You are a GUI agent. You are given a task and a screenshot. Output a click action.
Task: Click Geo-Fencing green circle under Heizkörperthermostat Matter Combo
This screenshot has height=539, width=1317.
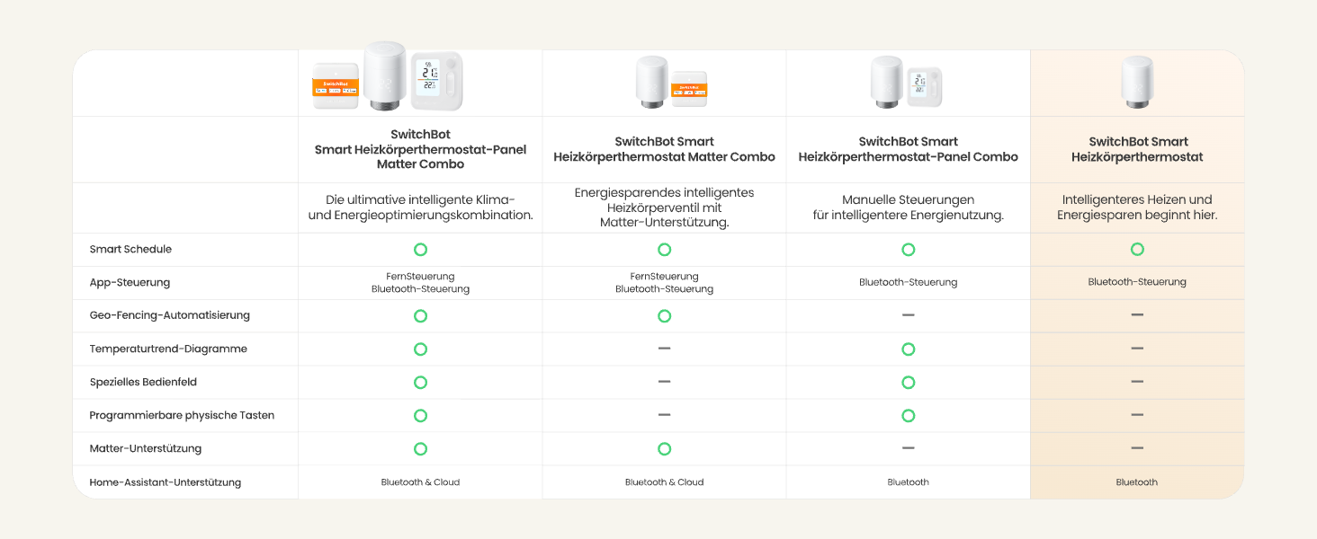(x=664, y=315)
